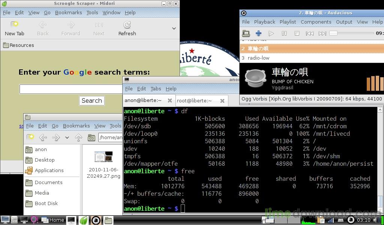Open a New Tab in Midori
The width and height of the screenshot is (384, 225).
(15, 25)
